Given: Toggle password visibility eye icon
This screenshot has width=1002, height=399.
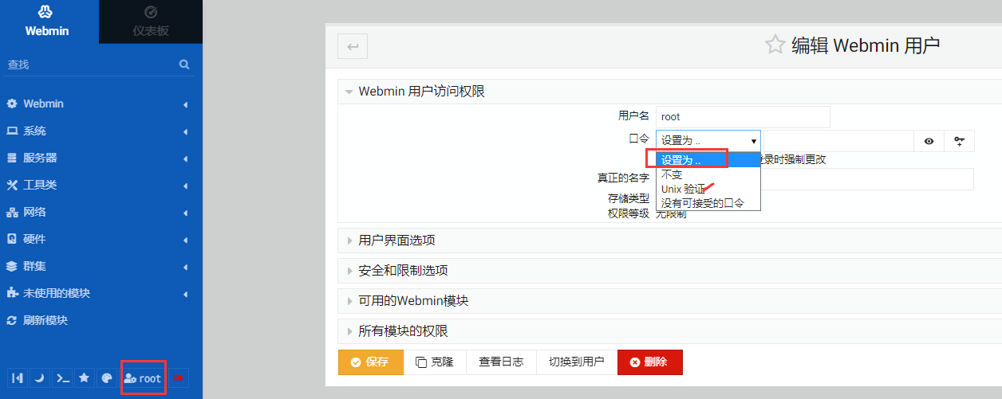Looking at the screenshot, I should pyautogui.click(x=929, y=141).
